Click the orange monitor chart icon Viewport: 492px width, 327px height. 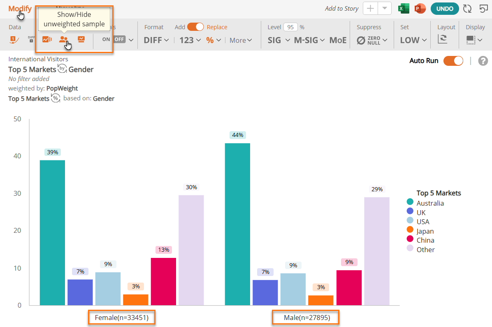point(81,39)
